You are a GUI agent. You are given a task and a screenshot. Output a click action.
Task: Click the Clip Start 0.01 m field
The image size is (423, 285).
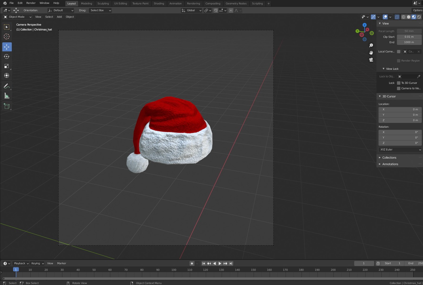pos(409,37)
